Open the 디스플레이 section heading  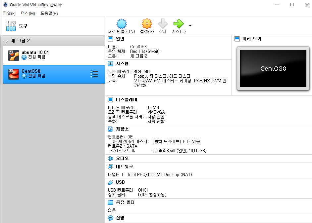(127, 99)
